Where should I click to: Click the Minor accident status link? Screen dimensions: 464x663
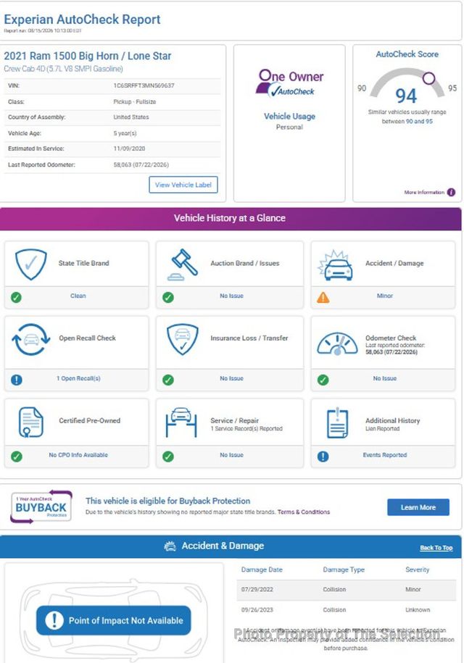384,296
